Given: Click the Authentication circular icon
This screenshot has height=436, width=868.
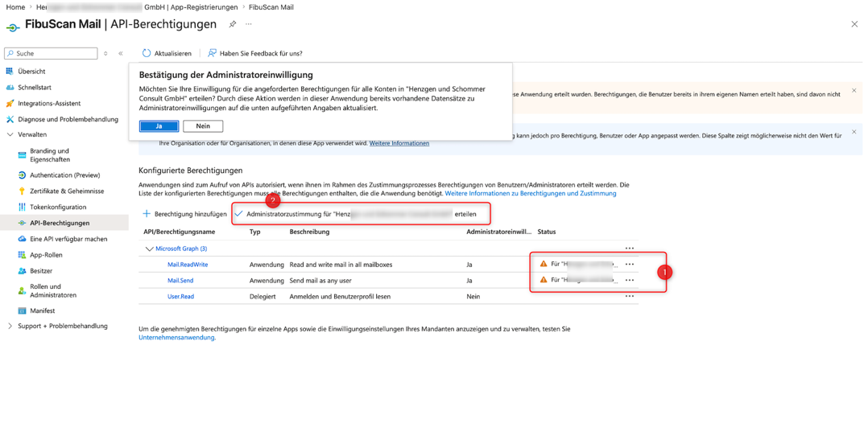Looking at the screenshot, I should pyautogui.click(x=23, y=175).
